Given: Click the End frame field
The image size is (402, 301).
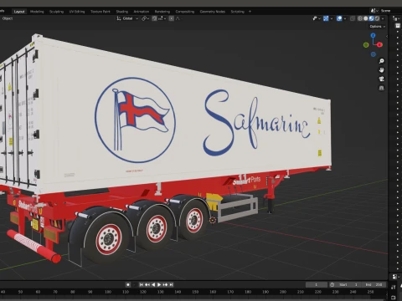Looking at the screenshot, I should point(374,284).
